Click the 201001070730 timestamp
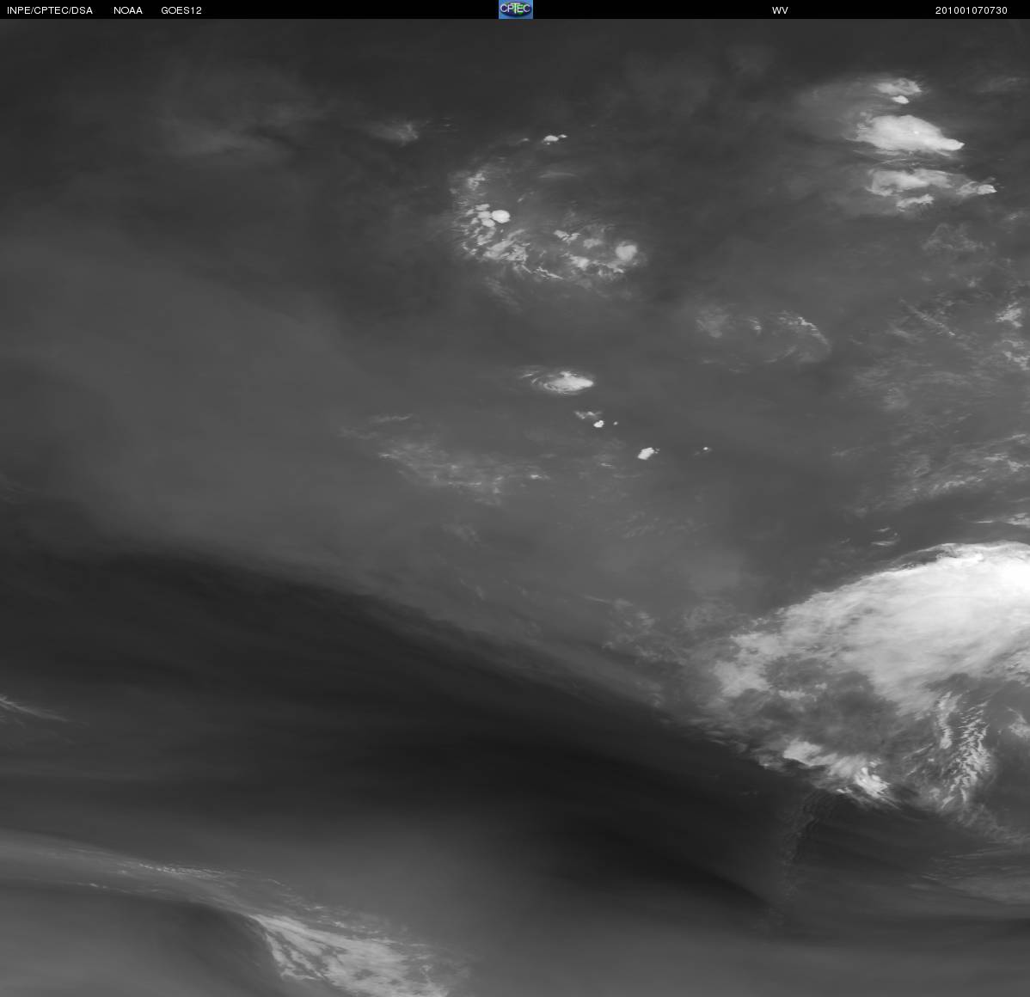1030x997 pixels. tap(971, 10)
